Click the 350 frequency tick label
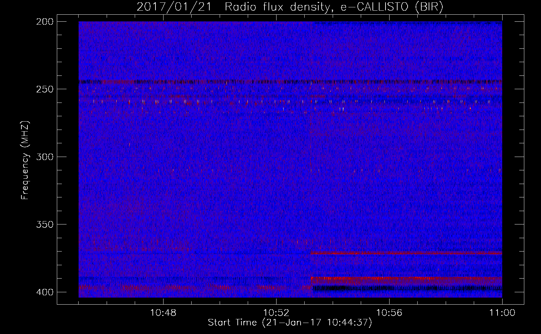This screenshot has height=334, width=541. [45, 224]
